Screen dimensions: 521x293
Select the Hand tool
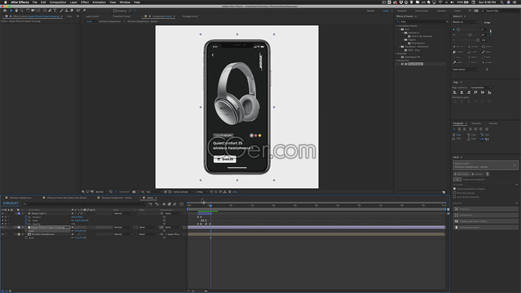click(x=17, y=11)
